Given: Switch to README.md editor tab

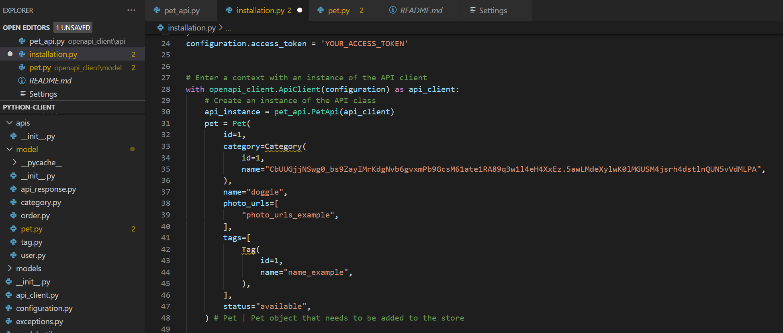Looking at the screenshot, I should click(420, 10).
